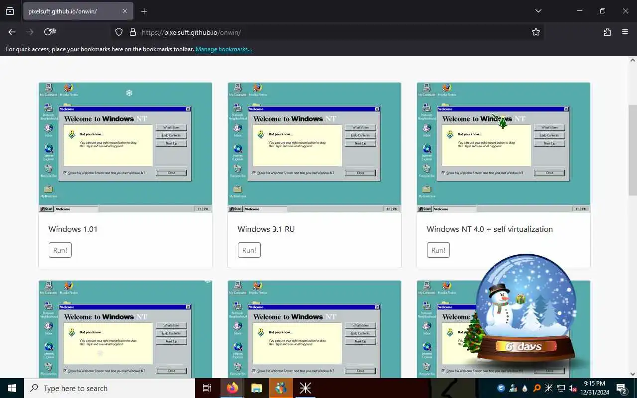Select "Windows NT 4.0 + self virtualization" title
Viewport: 637px width, 398px height.
490,229
